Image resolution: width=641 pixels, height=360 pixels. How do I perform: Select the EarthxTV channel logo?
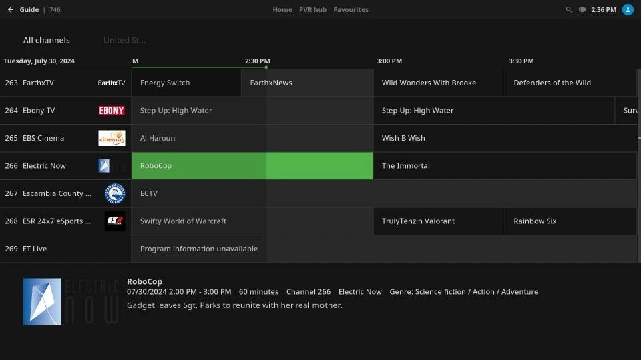(112, 83)
